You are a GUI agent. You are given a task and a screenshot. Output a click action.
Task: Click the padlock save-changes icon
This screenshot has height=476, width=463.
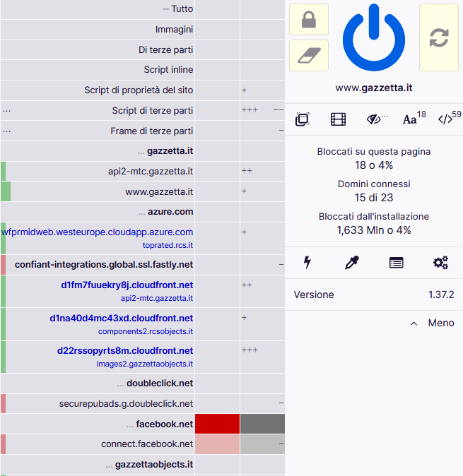309,20
